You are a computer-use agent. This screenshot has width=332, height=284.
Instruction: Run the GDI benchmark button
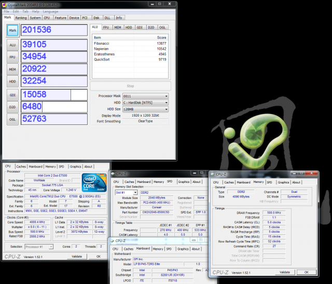pyautogui.click(x=12, y=95)
